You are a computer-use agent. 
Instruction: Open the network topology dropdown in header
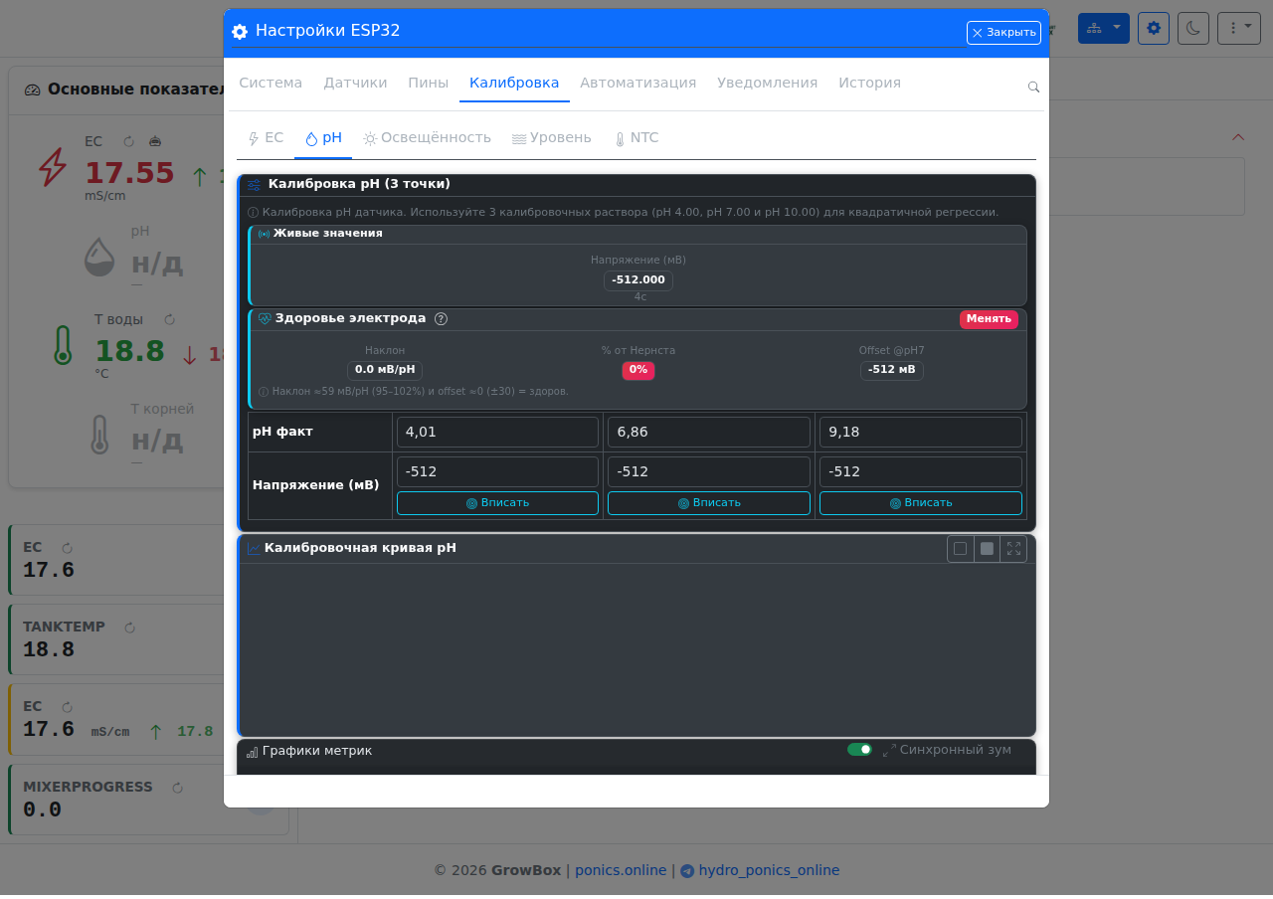[1104, 28]
